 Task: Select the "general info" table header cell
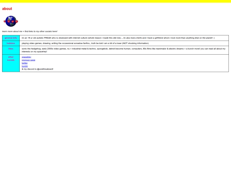(x=11, y=38)
